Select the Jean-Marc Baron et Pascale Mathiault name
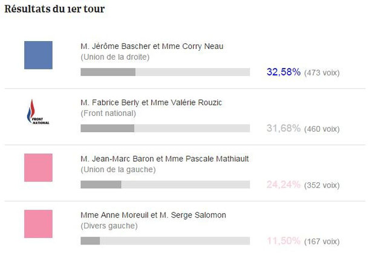Image resolution: width=369 pixels, height=256 pixels. 165,159
